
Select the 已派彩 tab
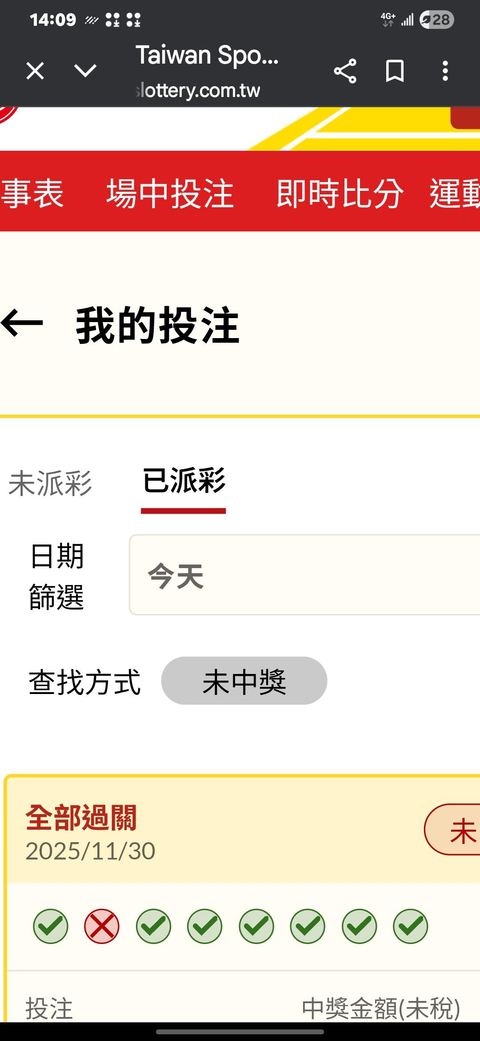pyautogui.click(x=184, y=481)
